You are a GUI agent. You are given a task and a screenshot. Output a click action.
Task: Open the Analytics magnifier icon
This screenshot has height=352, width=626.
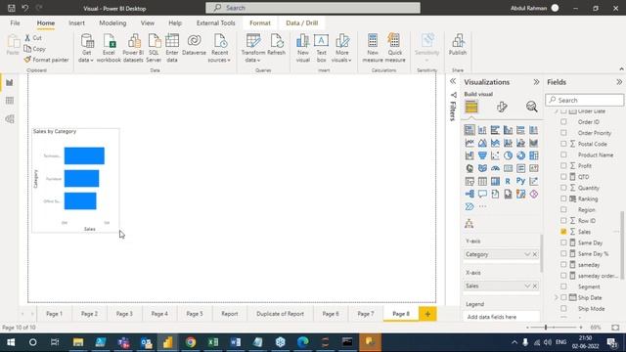[531, 107]
